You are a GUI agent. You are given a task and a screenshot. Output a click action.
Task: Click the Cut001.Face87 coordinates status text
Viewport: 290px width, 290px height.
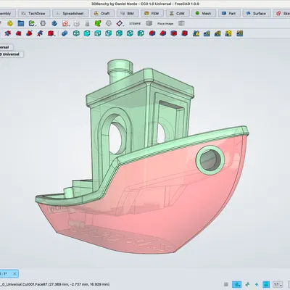[x=55, y=284]
